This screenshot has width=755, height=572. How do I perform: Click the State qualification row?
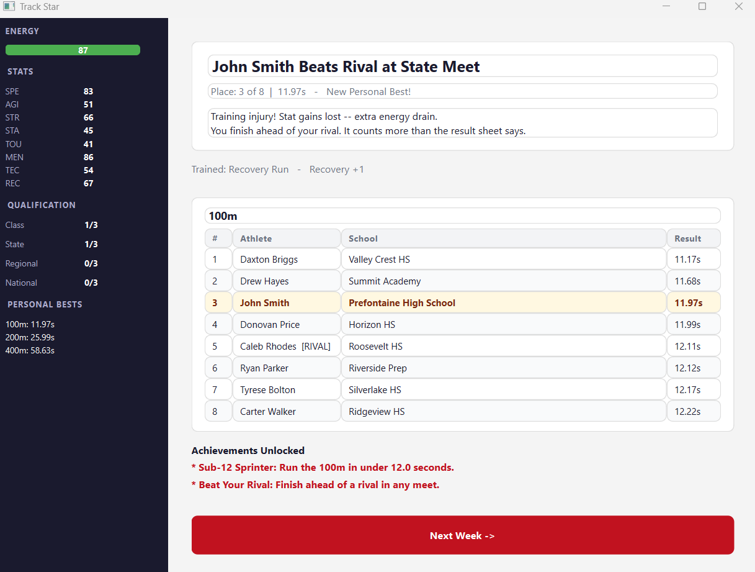point(51,244)
